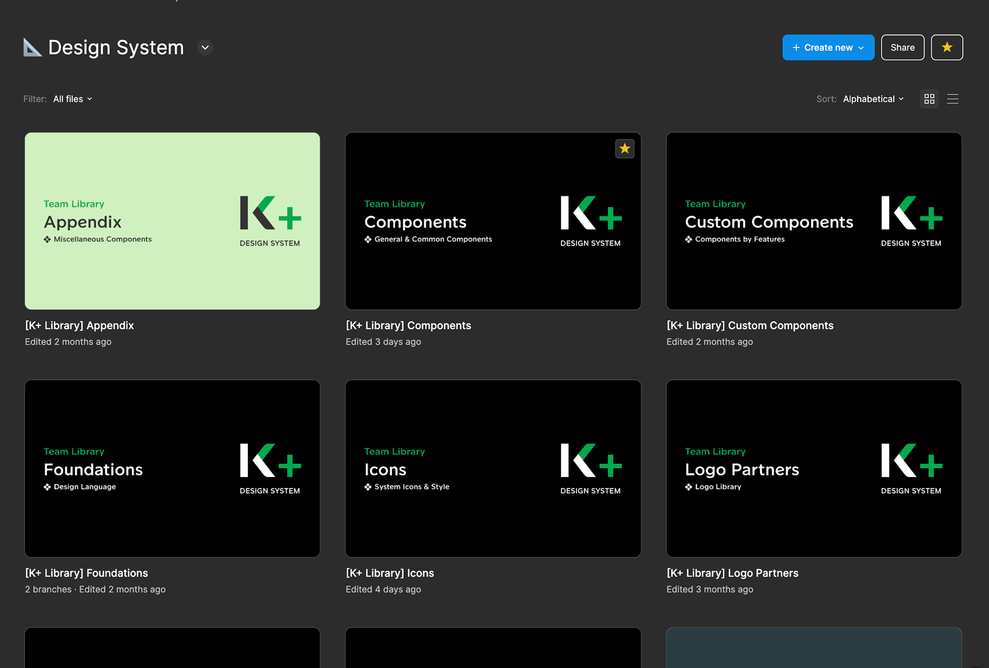
Task: Click the component icon beside Design Language
Action: pyautogui.click(x=47, y=487)
